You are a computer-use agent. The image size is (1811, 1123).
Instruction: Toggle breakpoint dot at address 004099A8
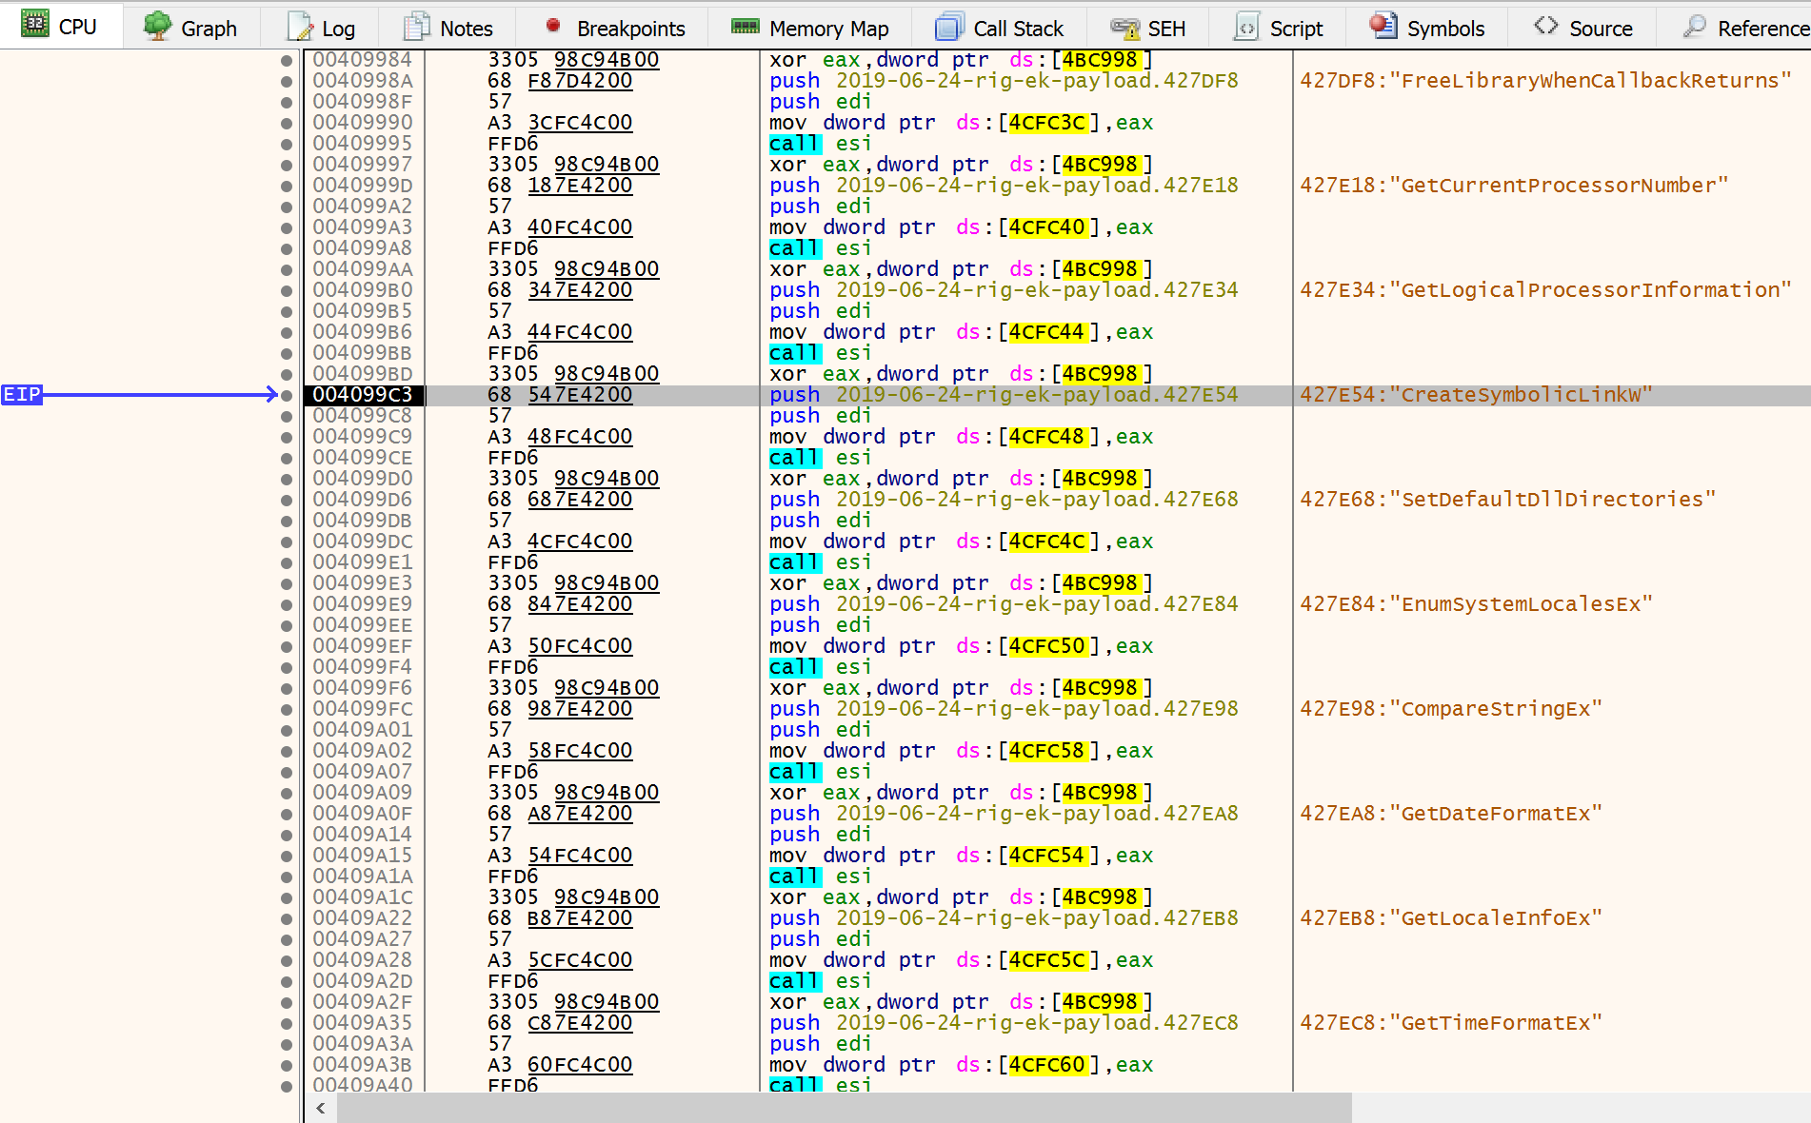pyautogui.click(x=287, y=248)
